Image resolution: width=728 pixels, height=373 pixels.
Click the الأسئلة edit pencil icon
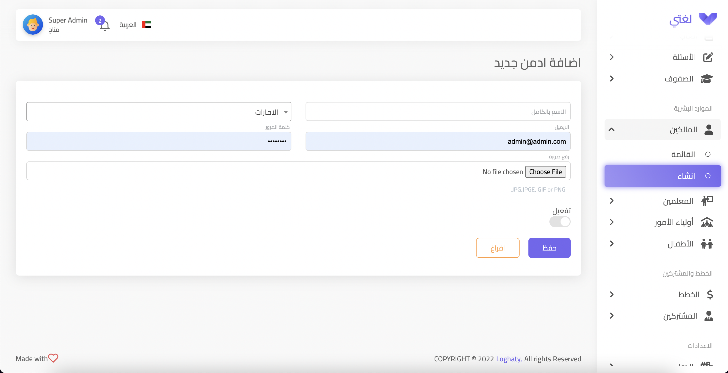tap(708, 57)
